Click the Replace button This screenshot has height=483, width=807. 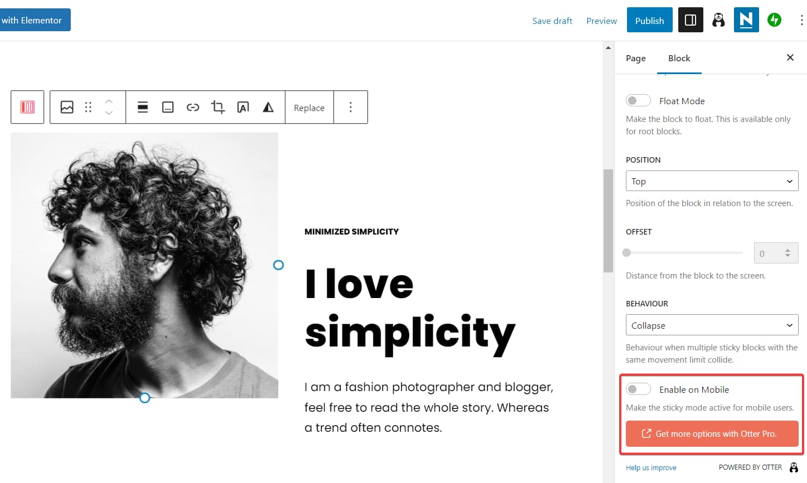309,107
